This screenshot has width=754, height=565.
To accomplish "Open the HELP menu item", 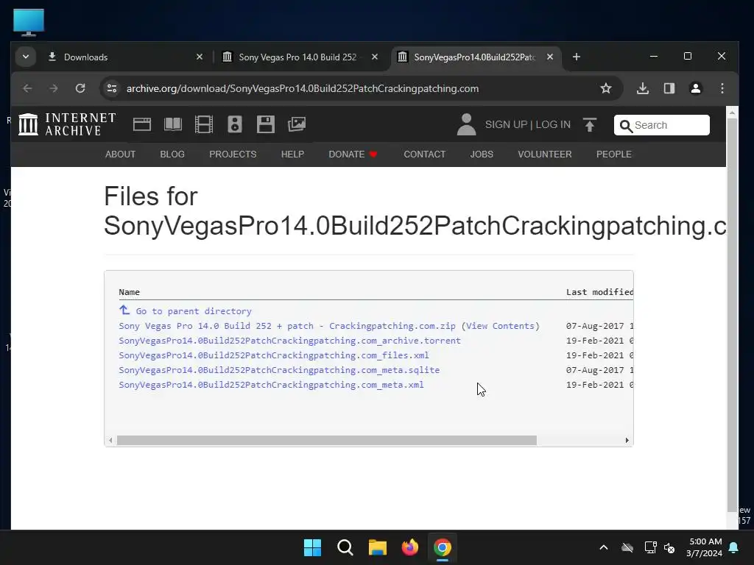I will 292,154.
